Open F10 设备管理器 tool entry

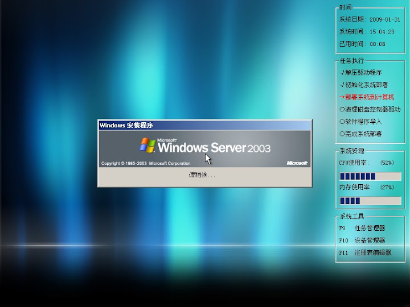point(362,240)
